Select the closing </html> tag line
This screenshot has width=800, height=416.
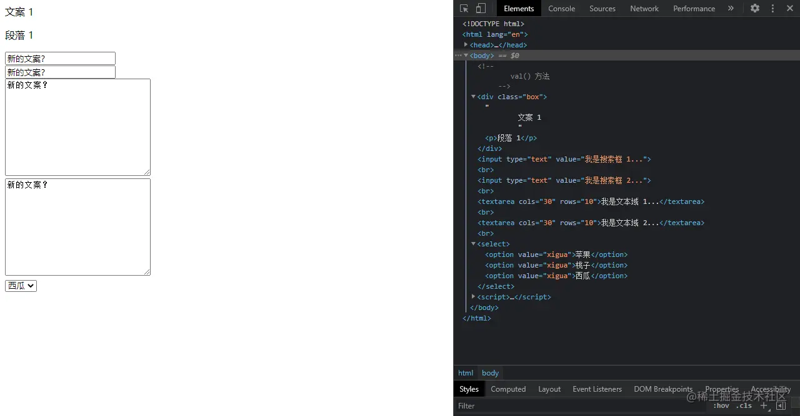click(x=477, y=318)
